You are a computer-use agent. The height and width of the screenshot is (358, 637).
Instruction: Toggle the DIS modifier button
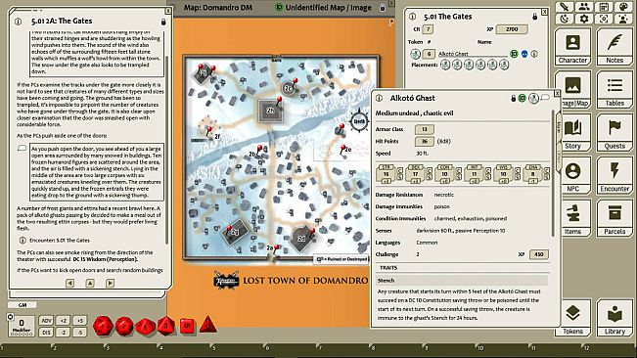click(x=46, y=332)
